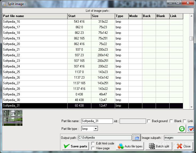Click the start value 48 438

click(x=79, y=100)
